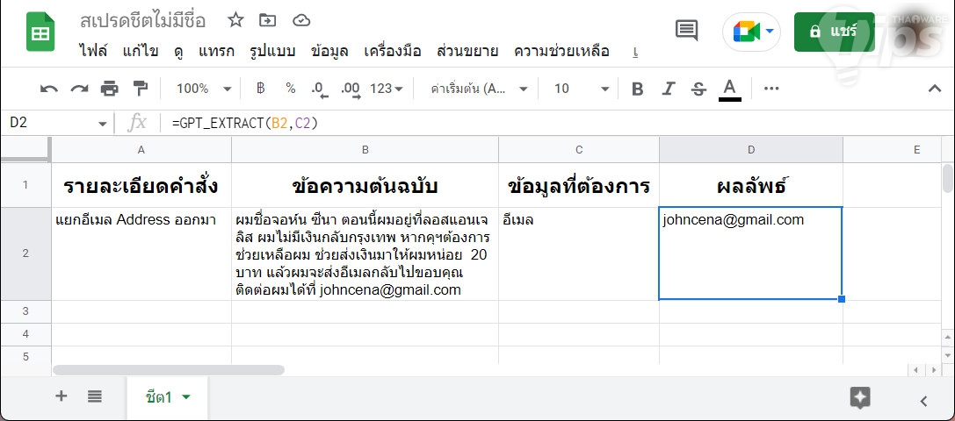Click the green Share button

834,32
